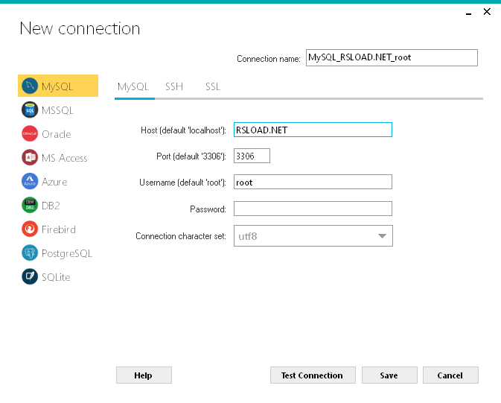The image size is (501, 403).
Task: Choose the MSSQL database icon
Action: (30, 110)
